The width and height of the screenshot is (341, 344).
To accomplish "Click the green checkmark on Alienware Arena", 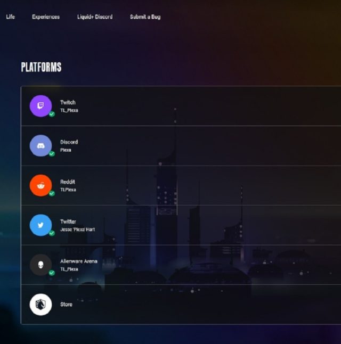I will tap(52, 273).
